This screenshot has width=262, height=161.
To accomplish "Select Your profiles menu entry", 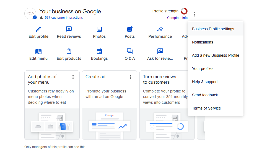I will click(x=215, y=69).
